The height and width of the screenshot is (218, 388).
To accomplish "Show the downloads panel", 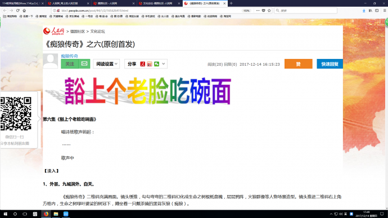I will click(364, 11).
